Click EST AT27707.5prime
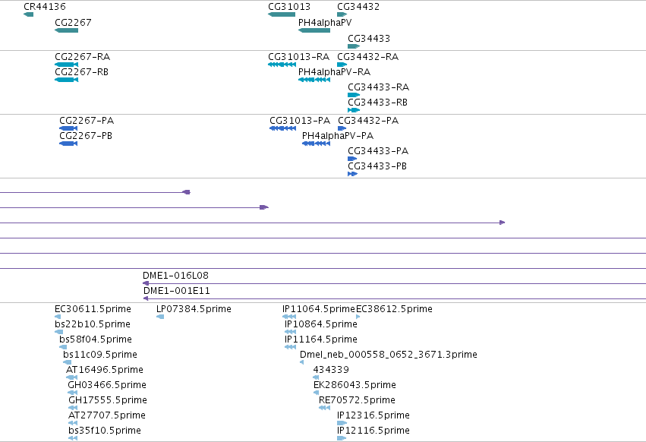 point(73,423)
